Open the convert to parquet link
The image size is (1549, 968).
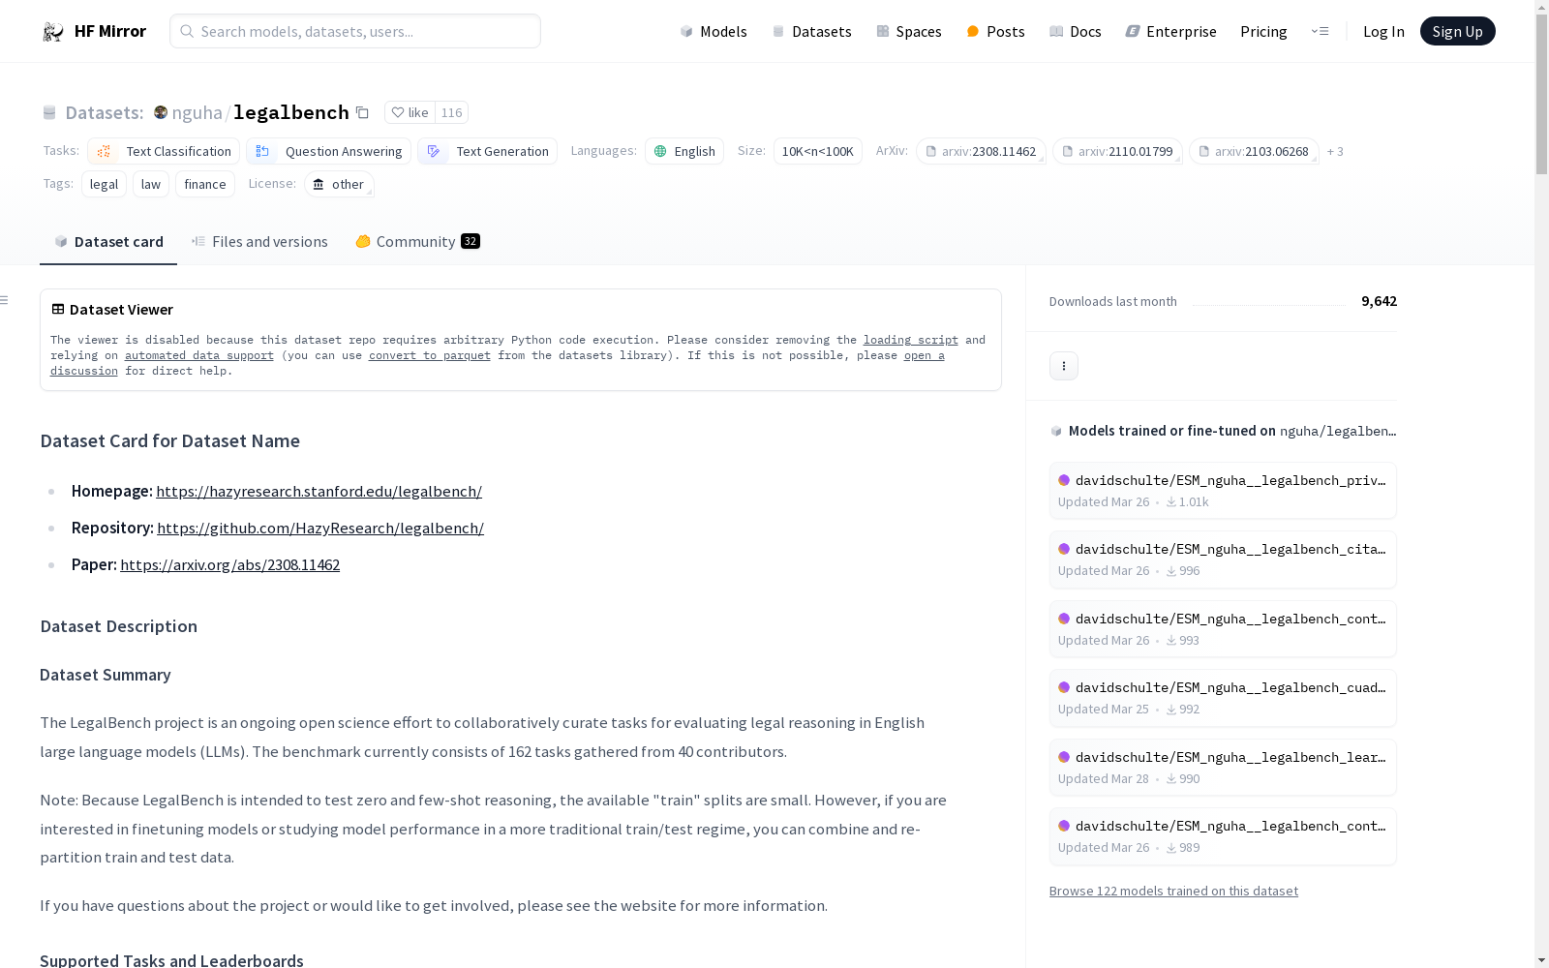click(430, 355)
